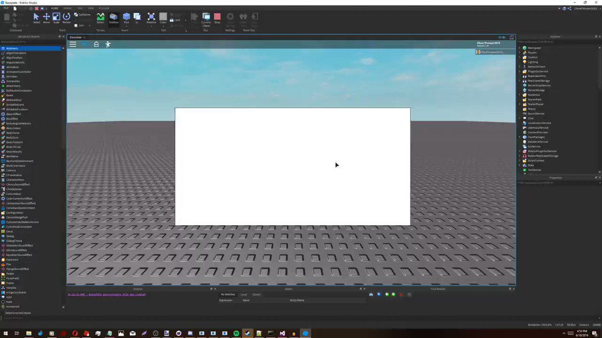The image size is (602, 338).
Task: Open the backpack icon in viewport
Action: pyautogui.click(x=96, y=44)
